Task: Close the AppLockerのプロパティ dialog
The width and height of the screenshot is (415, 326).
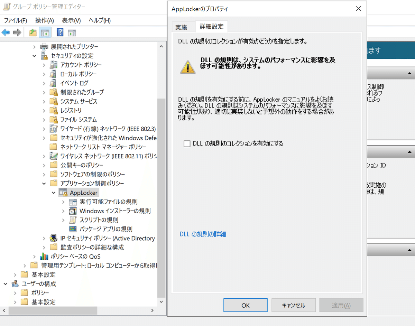Action: coord(358,9)
